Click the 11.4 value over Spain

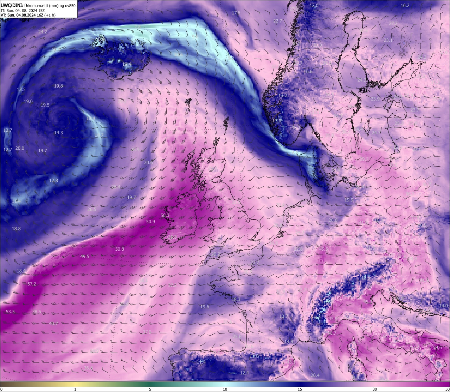tap(201, 362)
